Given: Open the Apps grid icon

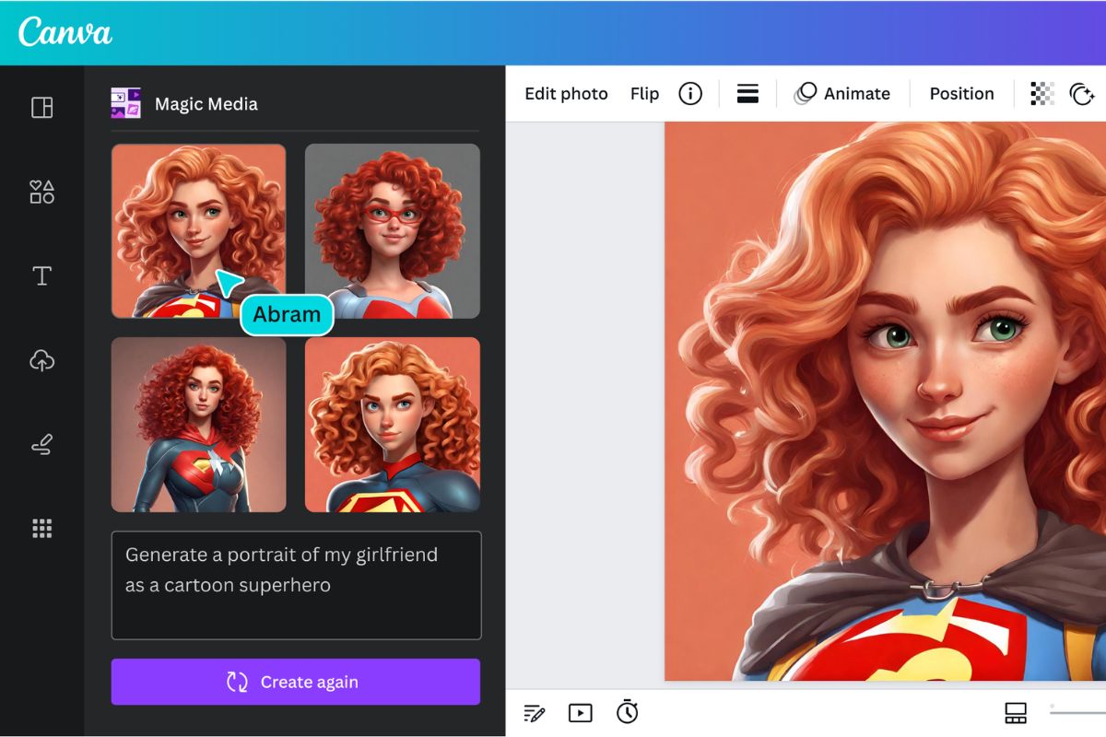Looking at the screenshot, I should [42, 528].
